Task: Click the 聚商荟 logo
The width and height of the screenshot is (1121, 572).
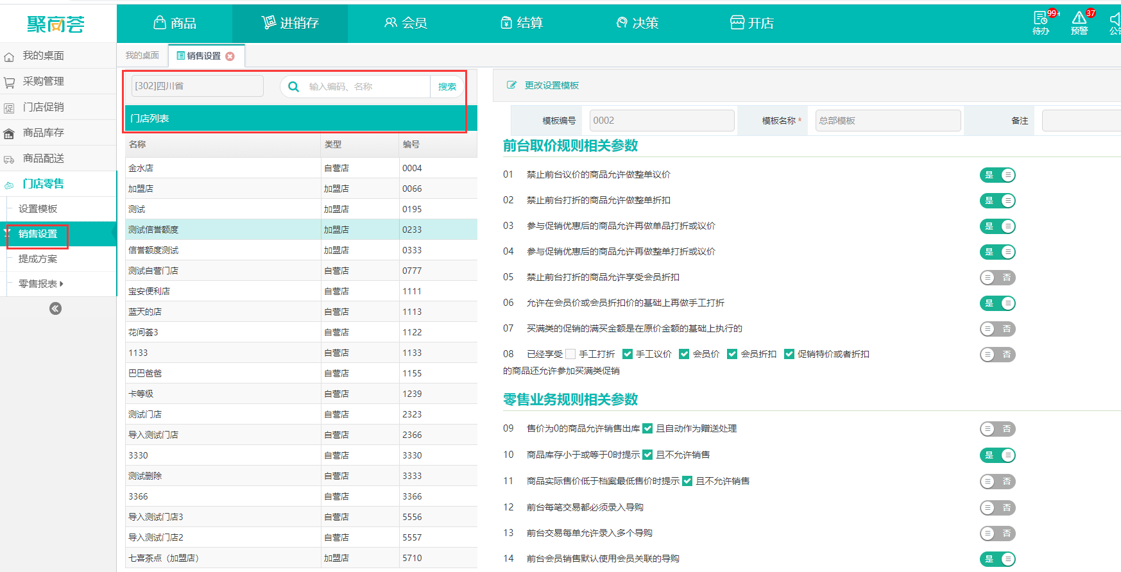Action: tap(56, 24)
